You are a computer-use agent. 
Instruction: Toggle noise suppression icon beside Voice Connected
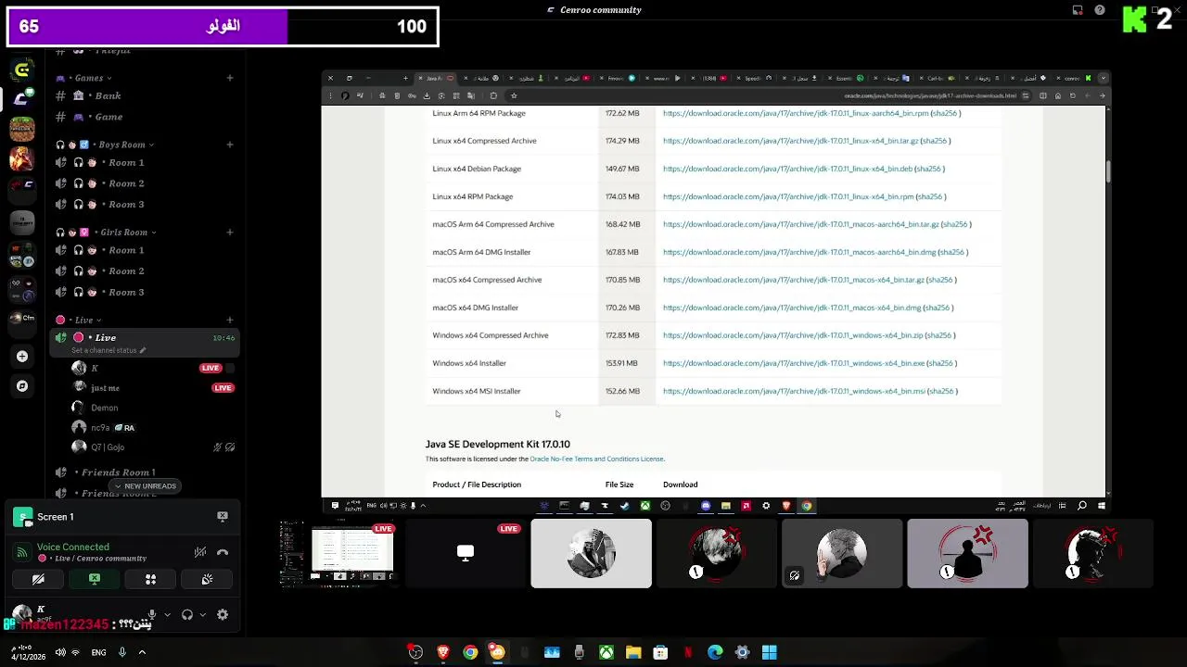click(200, 552)
